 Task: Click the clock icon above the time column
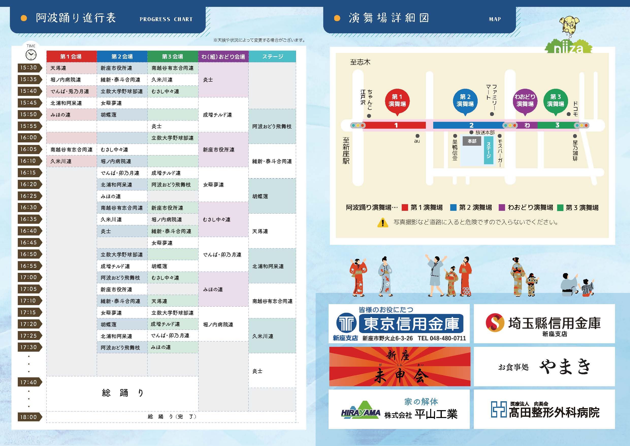coord(31,55)
